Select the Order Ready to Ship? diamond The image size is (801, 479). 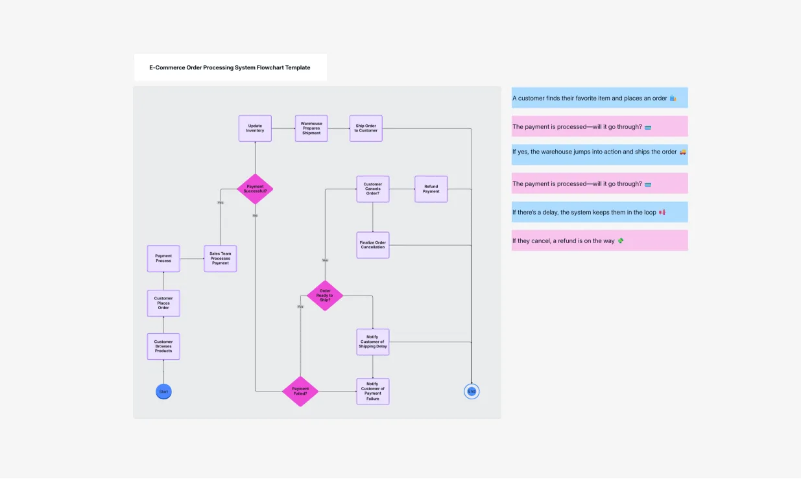tap(325, 296)
